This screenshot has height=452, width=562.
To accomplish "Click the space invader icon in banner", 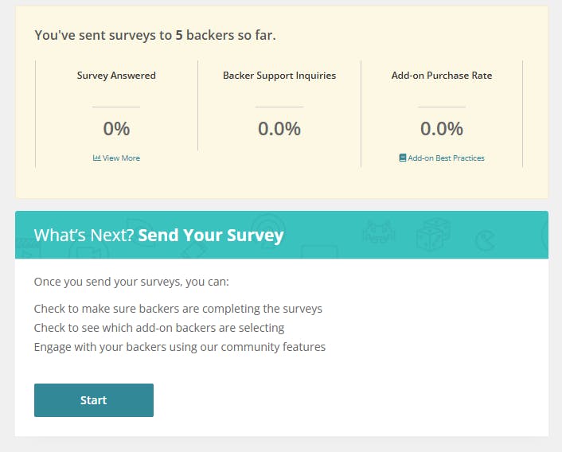I will click(x=377, y=232).
